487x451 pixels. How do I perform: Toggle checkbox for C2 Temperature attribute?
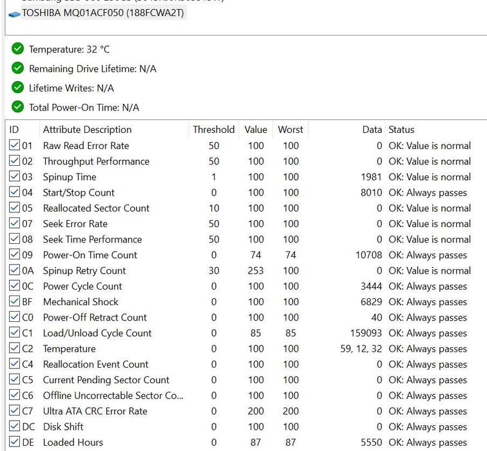coord(14,348)
